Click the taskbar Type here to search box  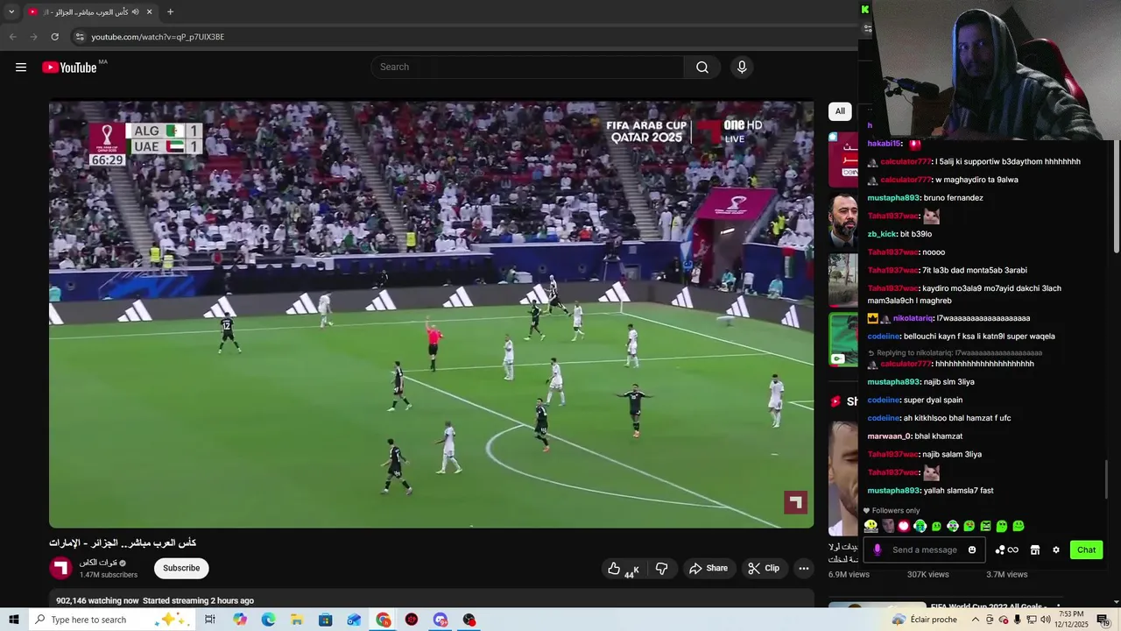click(111, 620)
